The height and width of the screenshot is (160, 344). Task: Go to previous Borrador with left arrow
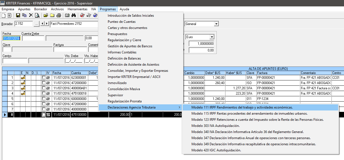pyautogui.click(x=43, y=24)
